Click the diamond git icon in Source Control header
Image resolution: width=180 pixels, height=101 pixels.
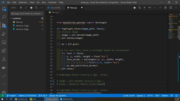(x=31, y=8)
